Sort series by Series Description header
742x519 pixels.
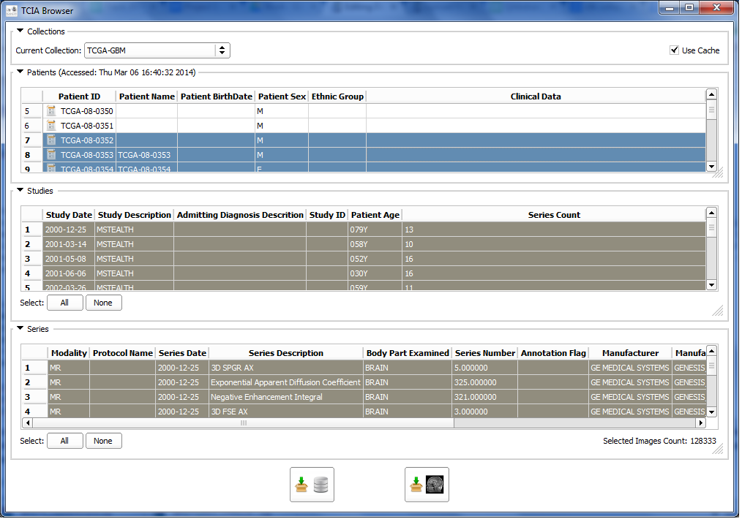click(x=285, y=353)
